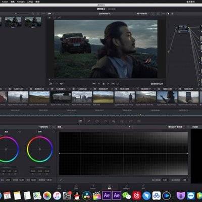Open TeamViewer from the dock
This screenshot has width=202, height=202.
[190, 195]
